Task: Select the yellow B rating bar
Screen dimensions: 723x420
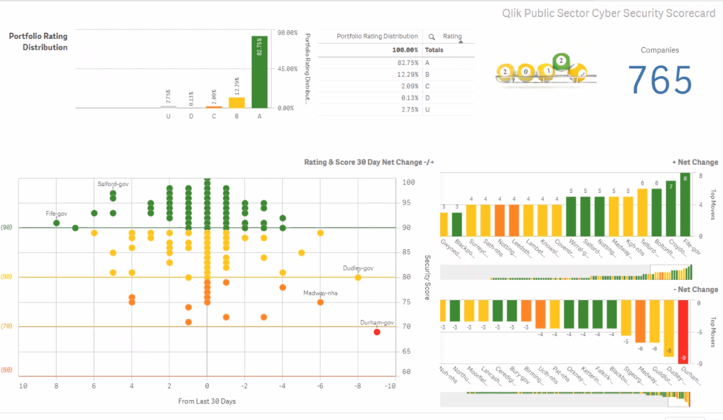Action: click(237, 102)
